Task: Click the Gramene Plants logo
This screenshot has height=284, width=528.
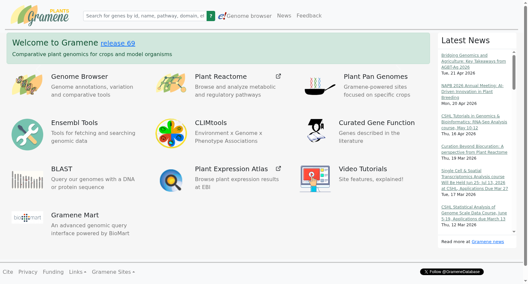Action: 40,16
